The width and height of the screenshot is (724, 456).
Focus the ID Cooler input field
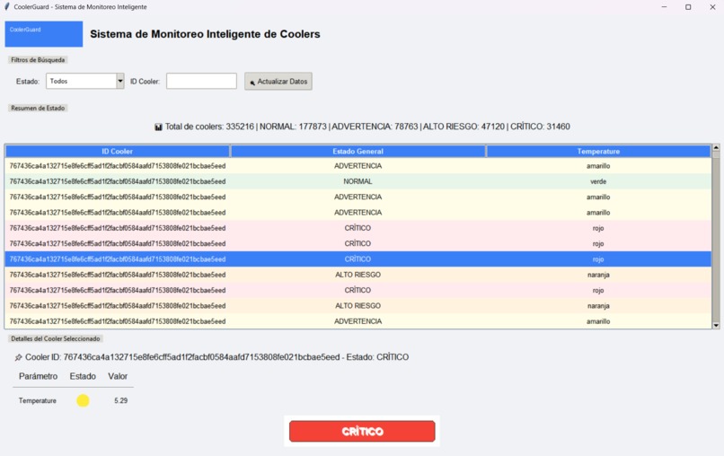pyautogui.click(x=201, y=81)
